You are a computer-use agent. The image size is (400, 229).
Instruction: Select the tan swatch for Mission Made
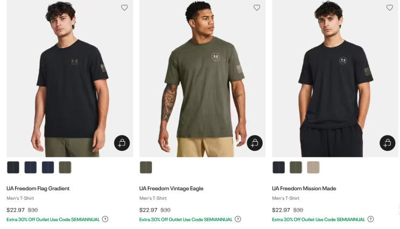[313, 168]
